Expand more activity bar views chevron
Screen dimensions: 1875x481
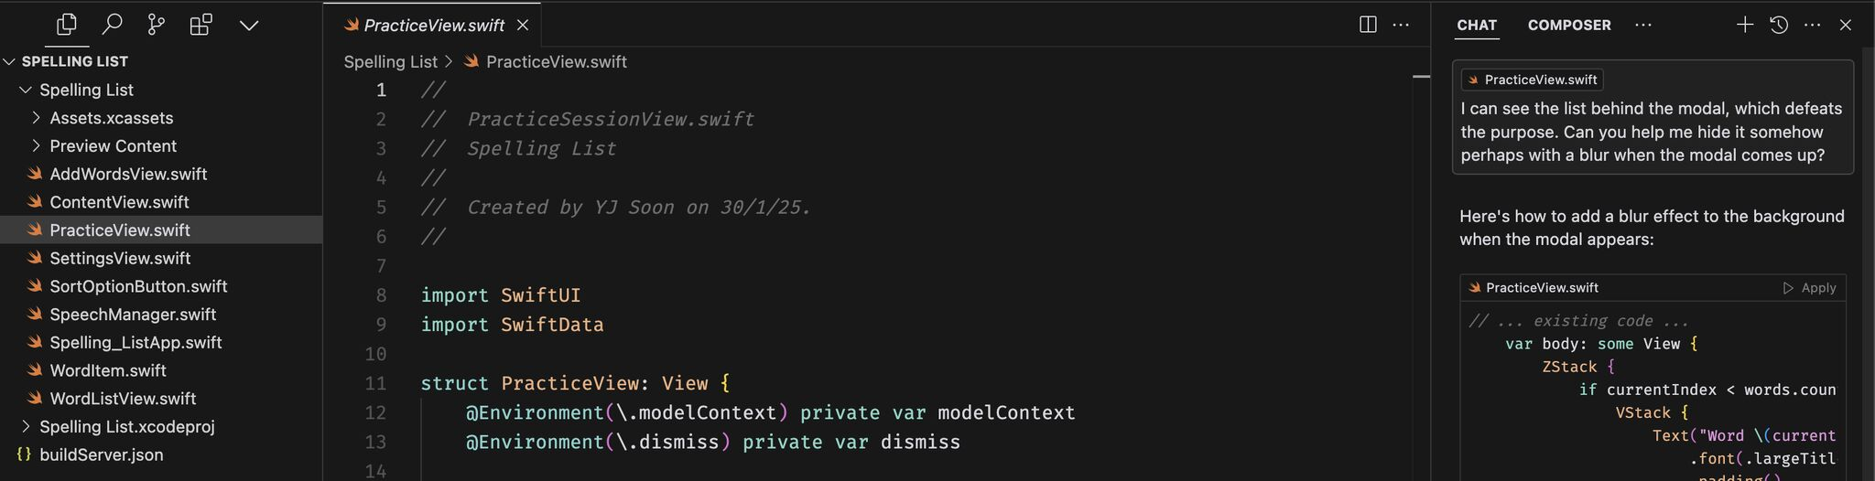[x=249, y=26]
